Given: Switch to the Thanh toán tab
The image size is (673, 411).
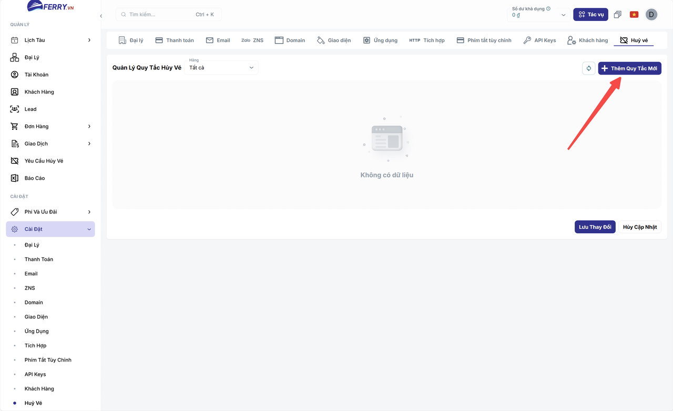Looking at the screenshot, I should pos(174,40).
